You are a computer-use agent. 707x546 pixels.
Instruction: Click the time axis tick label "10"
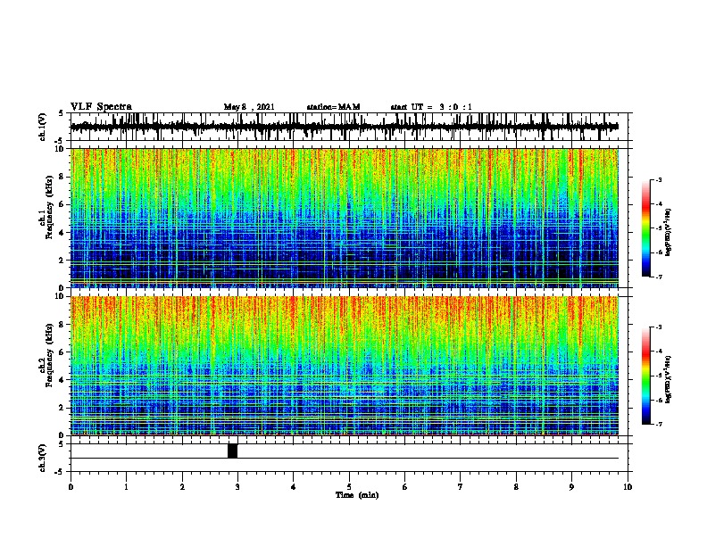pyautogui.click(x=628, y=487)
